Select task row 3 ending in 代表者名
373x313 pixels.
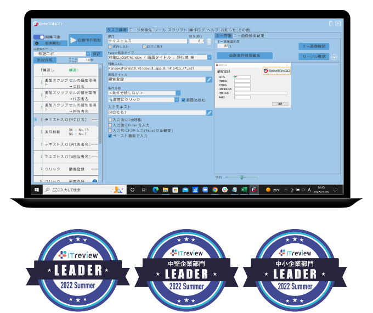tap(66, 95)
